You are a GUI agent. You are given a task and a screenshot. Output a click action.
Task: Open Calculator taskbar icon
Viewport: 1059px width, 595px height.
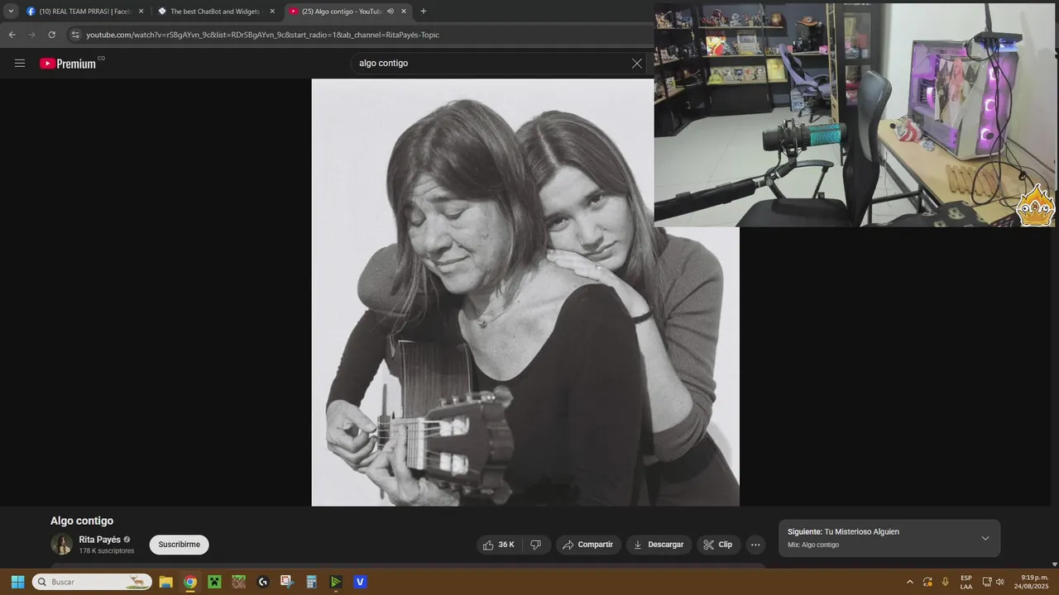[x=312, y=582]
